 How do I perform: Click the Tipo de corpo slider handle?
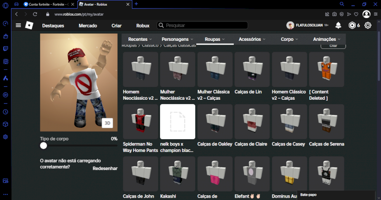tap(44, 146)
